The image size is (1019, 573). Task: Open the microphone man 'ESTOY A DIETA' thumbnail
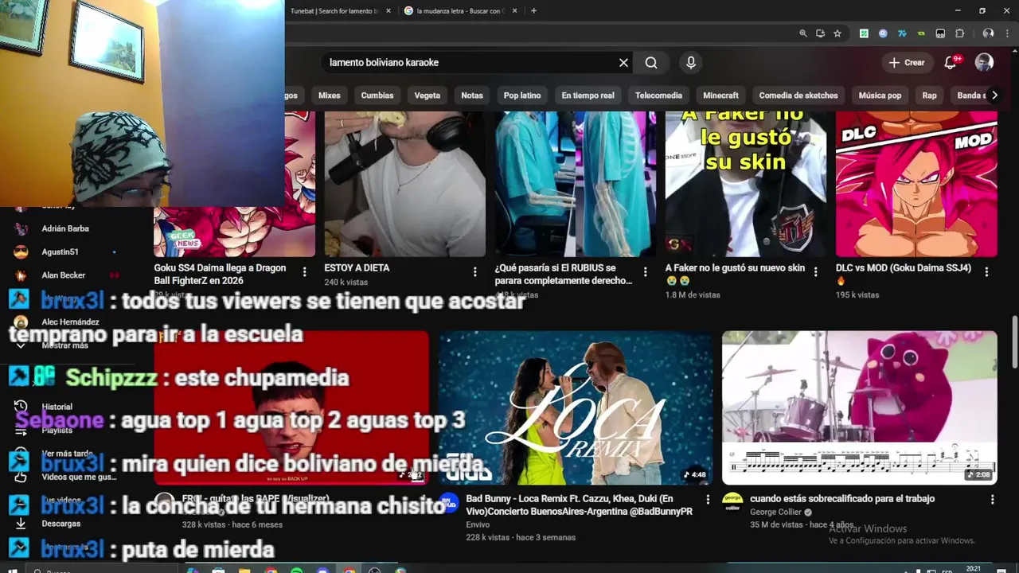[404, 185]
